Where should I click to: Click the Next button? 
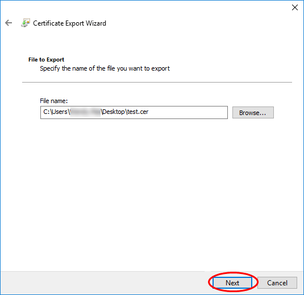click(x=232, y=283)
